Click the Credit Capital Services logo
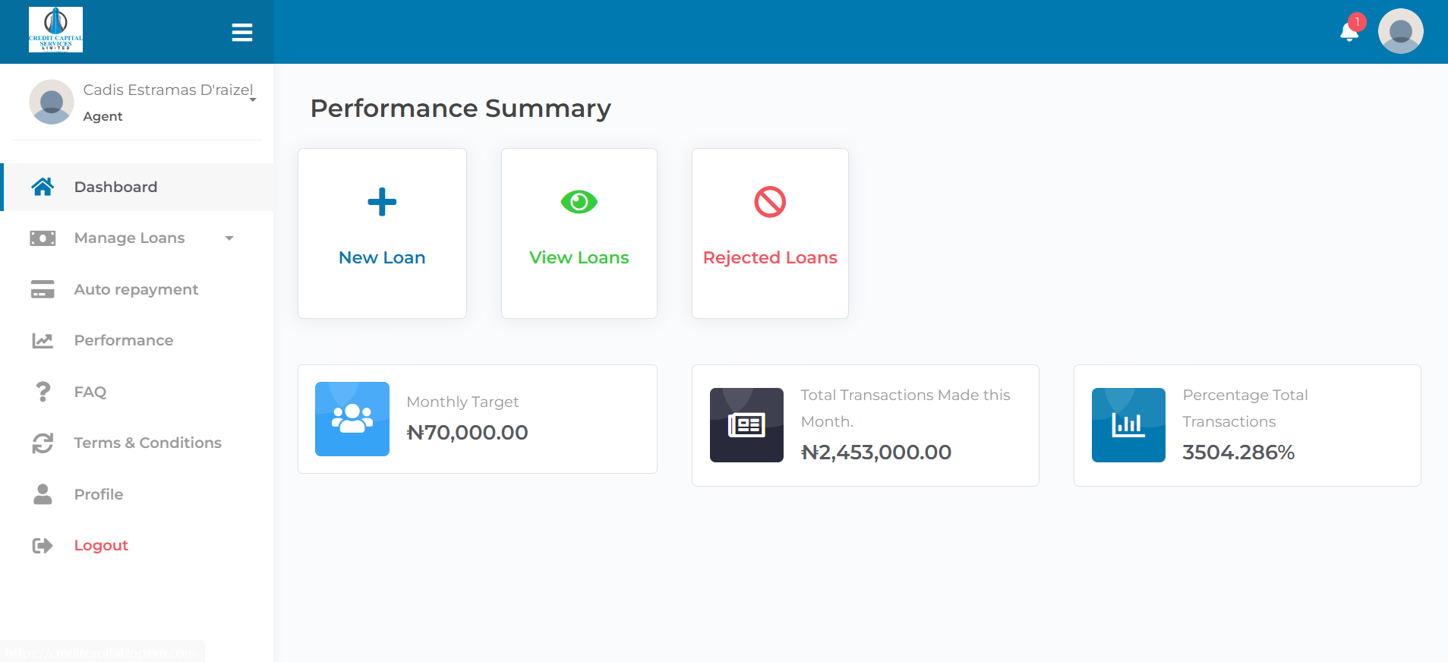1448x662 pixels. click(55, 30)
